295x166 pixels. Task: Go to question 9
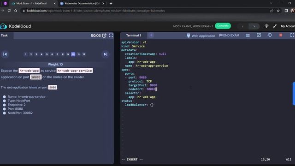point(68,54)
